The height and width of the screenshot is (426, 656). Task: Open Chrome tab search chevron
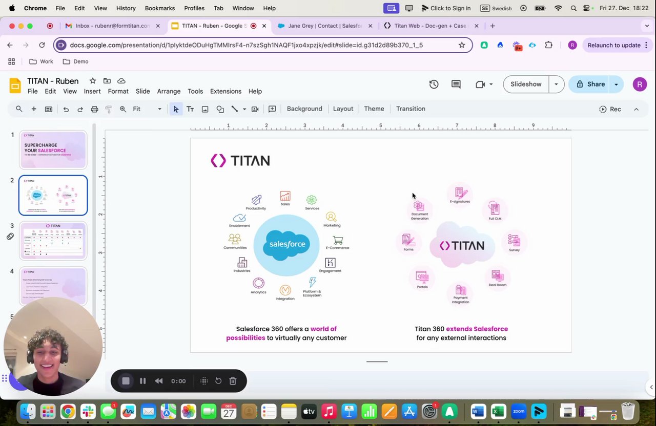(647, 26)
